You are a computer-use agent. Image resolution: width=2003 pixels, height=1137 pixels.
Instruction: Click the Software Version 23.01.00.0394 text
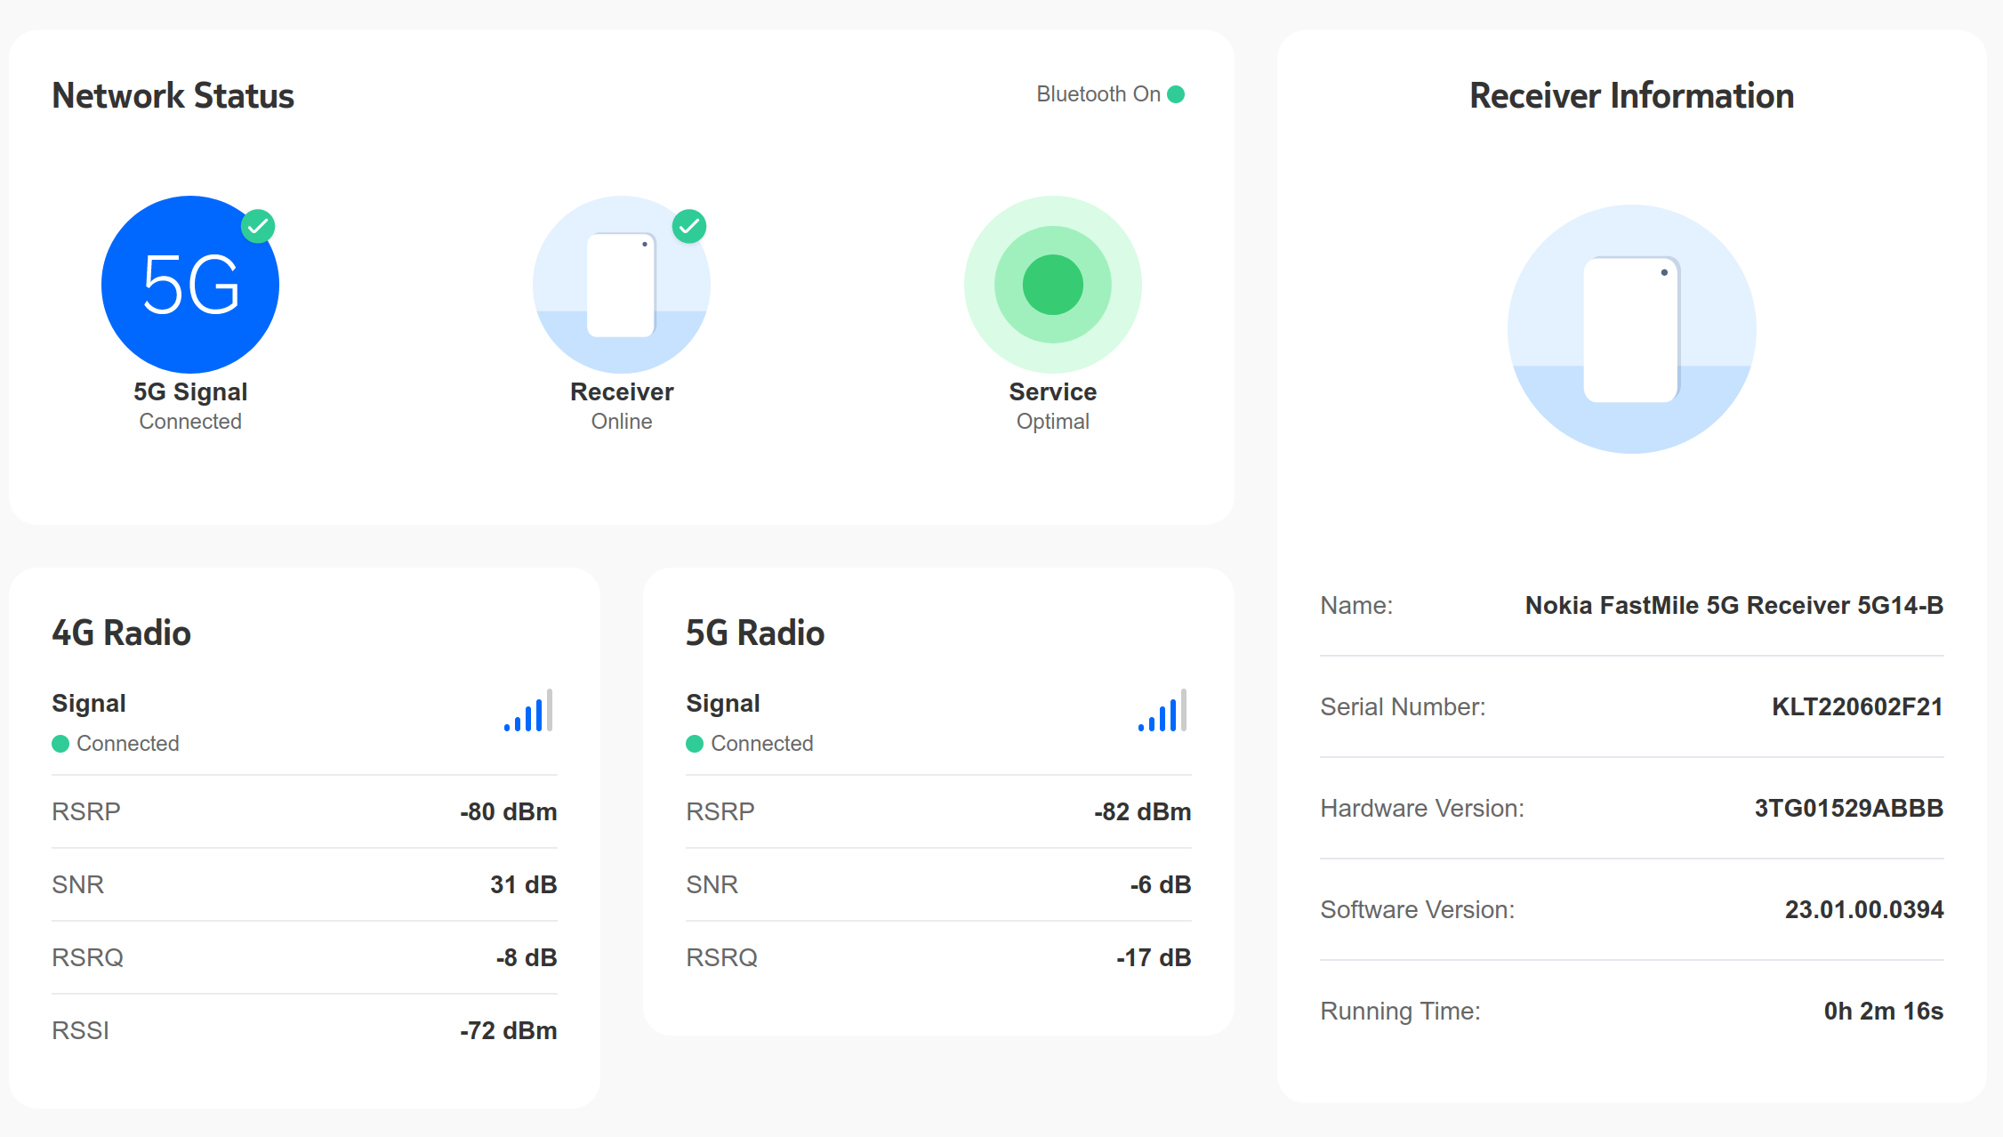(x=1863, y=909)
